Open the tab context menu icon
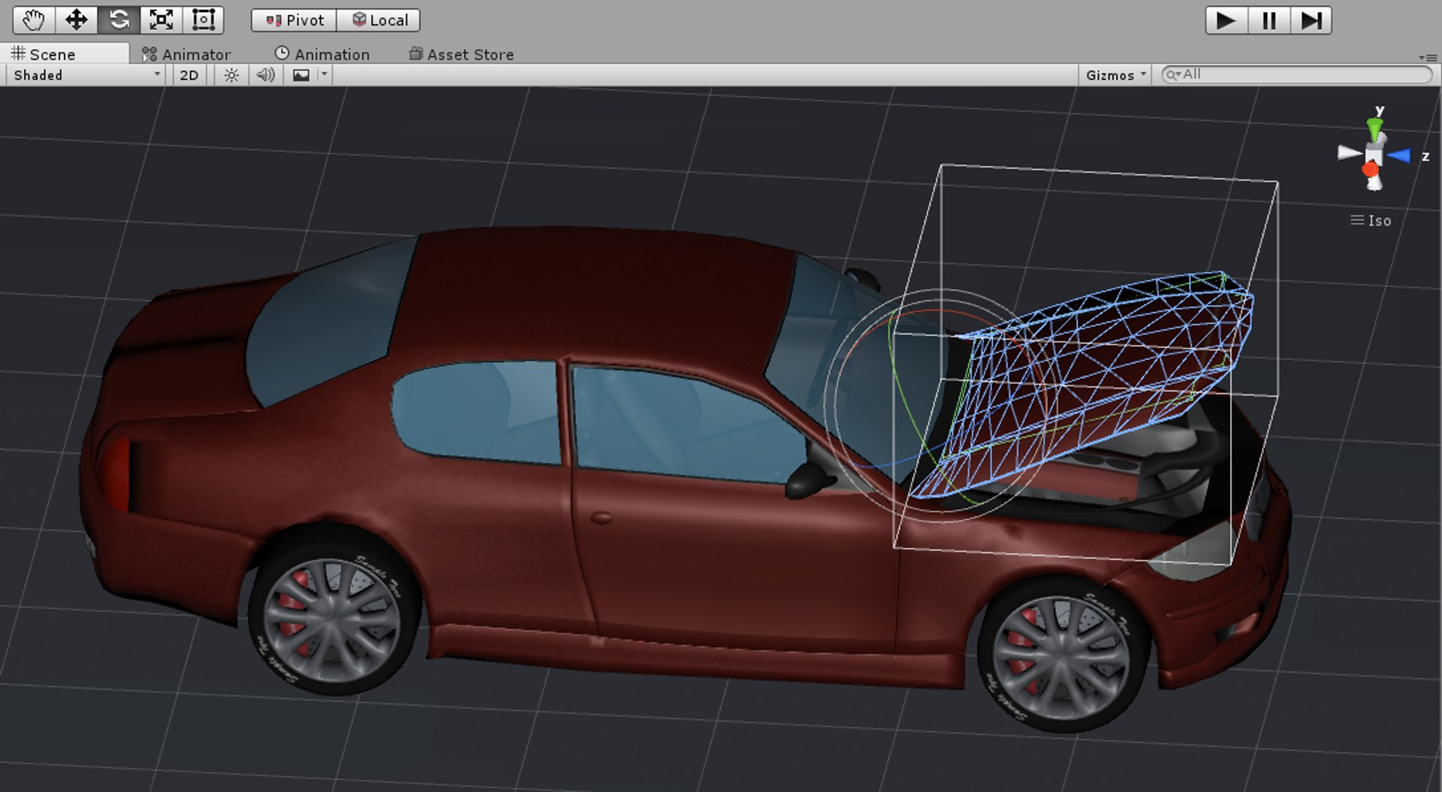The width and height of the screenshot is (1442, 792). [1427, 57]
